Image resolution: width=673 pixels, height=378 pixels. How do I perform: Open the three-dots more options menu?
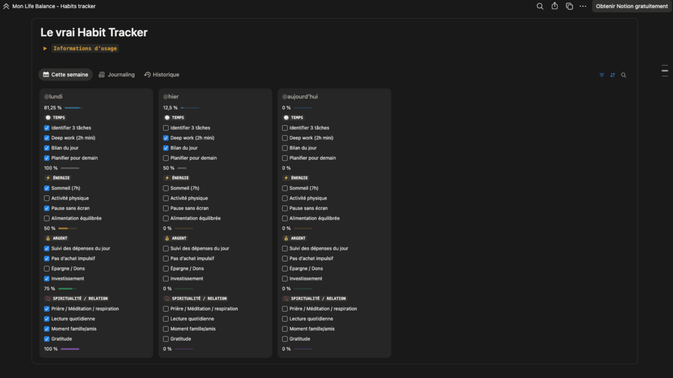point(583,6)
